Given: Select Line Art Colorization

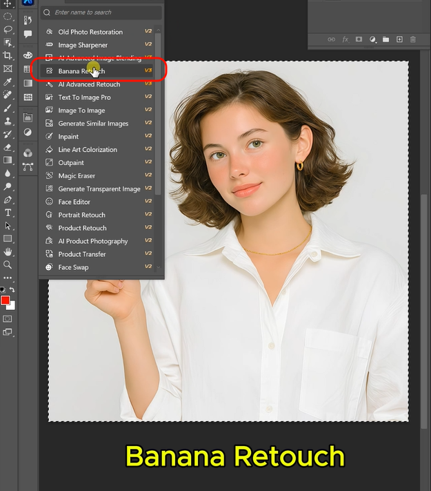Looking at the screenshot, I should coord(99,150).
